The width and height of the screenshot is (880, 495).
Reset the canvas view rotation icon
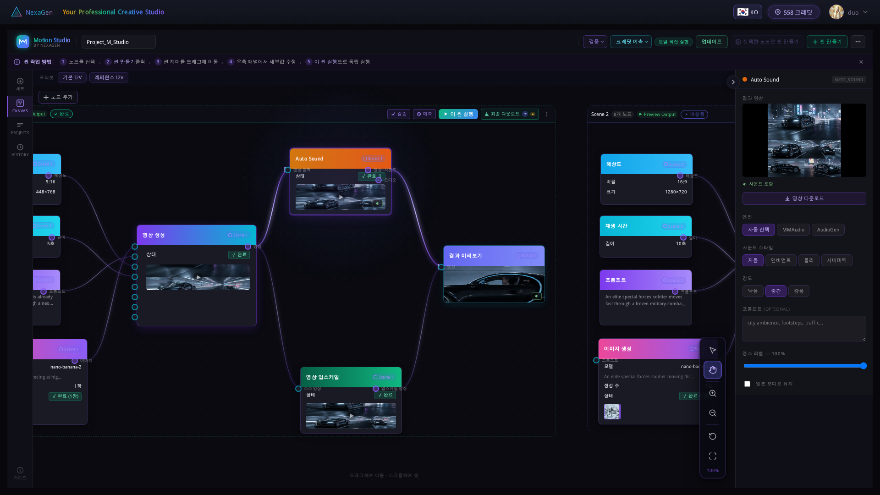tap(713, 436)
